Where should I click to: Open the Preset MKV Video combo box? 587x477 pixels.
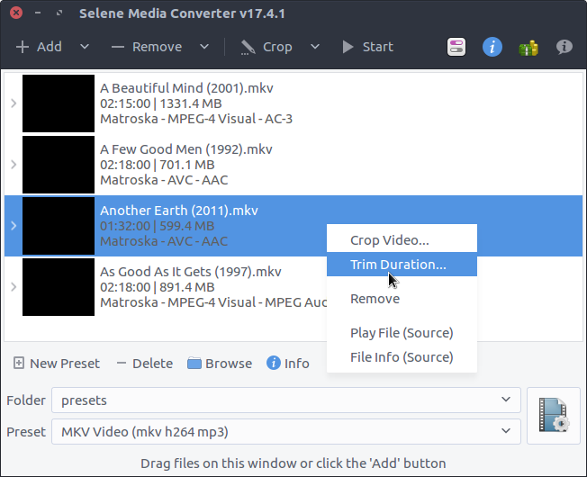point(285,431)
